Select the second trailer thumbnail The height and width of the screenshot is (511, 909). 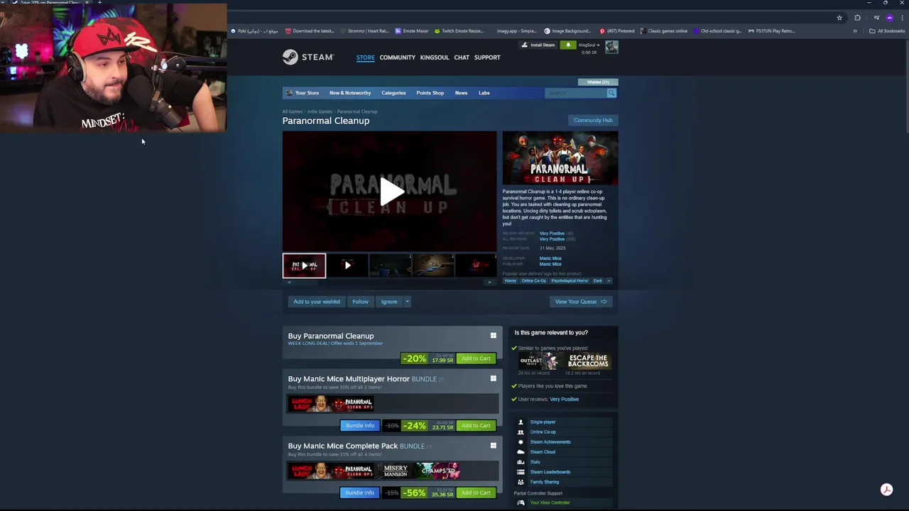[347, 265]
